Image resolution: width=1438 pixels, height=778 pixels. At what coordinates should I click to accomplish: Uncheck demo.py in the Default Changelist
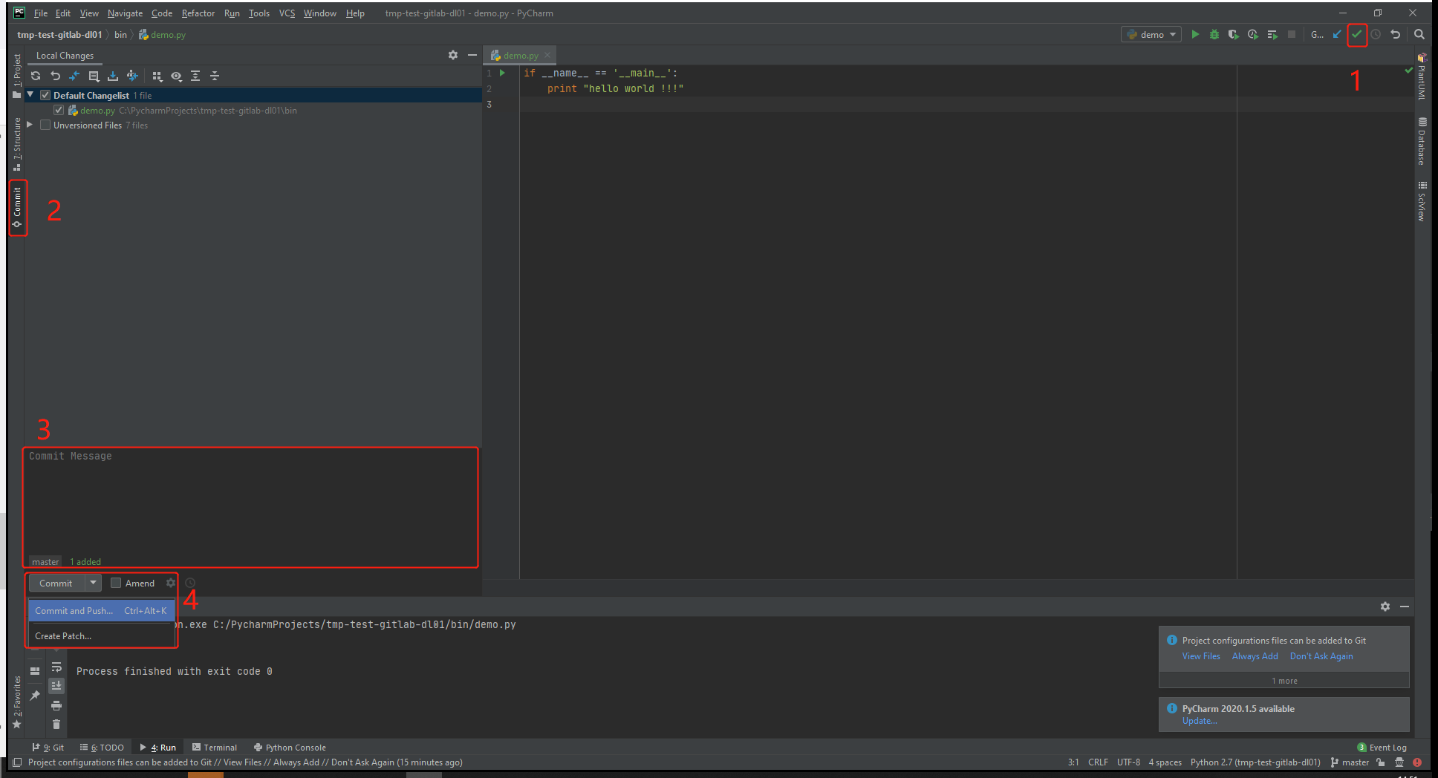tap(59, 109)
